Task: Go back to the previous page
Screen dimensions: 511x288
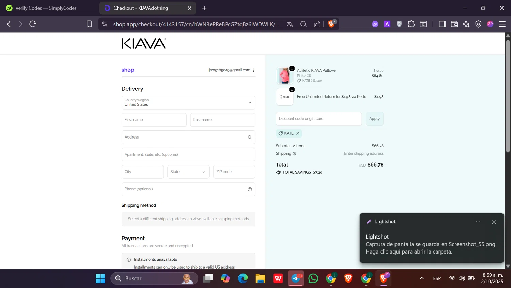Action: tap(9, 24)
